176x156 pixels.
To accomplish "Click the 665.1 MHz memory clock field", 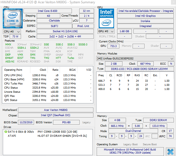I will (117, 126).
